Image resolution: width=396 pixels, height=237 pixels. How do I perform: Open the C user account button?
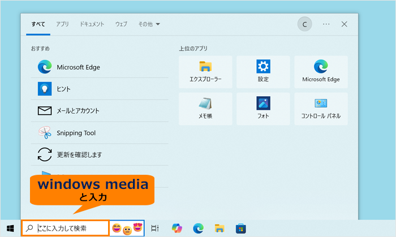pos(304,24)
